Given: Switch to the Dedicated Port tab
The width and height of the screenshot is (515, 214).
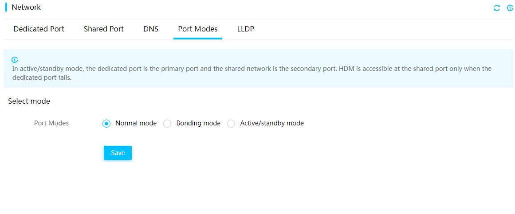Looking at the screenshot, I should 39,29.
